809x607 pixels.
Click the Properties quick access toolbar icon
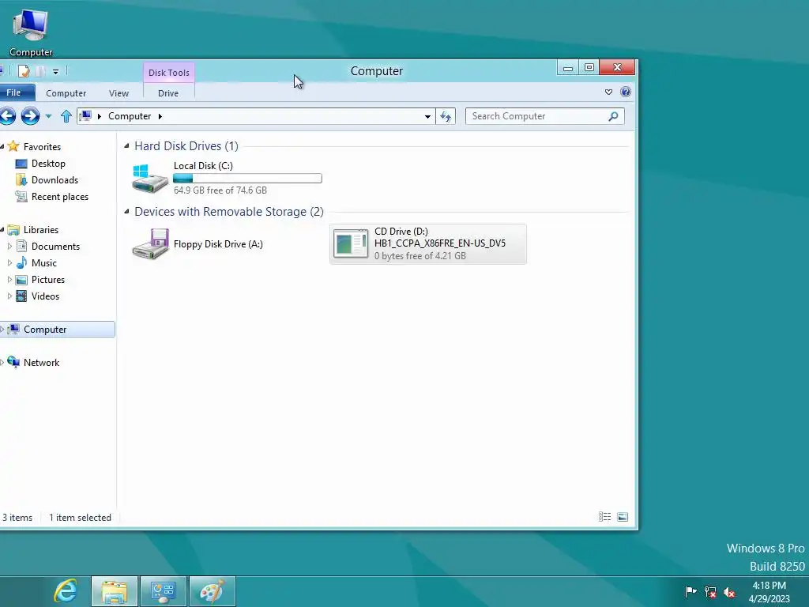coord(23,71)
